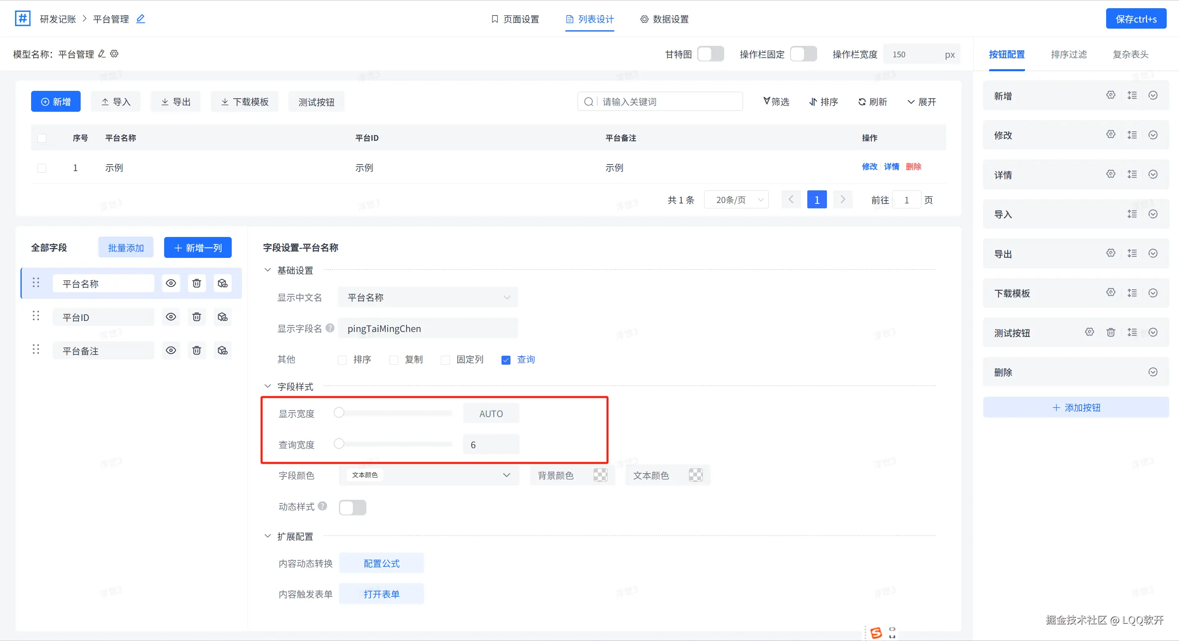Viewport: 1179px width, 641px height.
Task: Hide the 平台名称 column with eye icon
Action: (171, 283)
